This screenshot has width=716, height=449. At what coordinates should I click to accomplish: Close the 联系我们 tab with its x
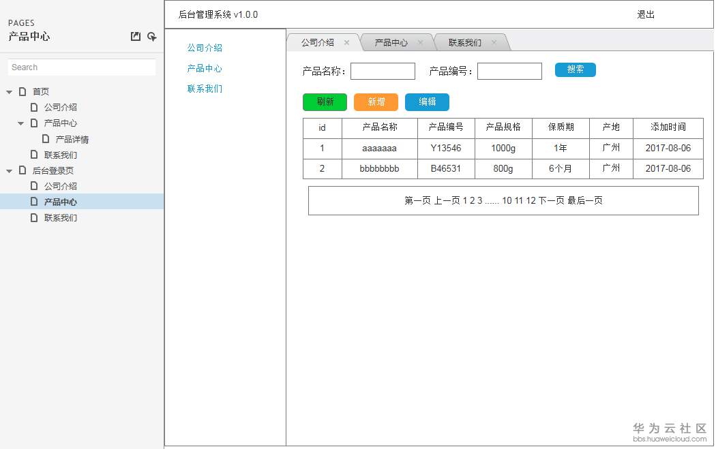(x=494, y=42)
